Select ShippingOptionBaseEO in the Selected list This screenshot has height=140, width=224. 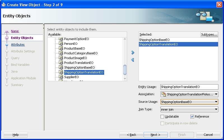pyautogui.click(x=178, y=40)
